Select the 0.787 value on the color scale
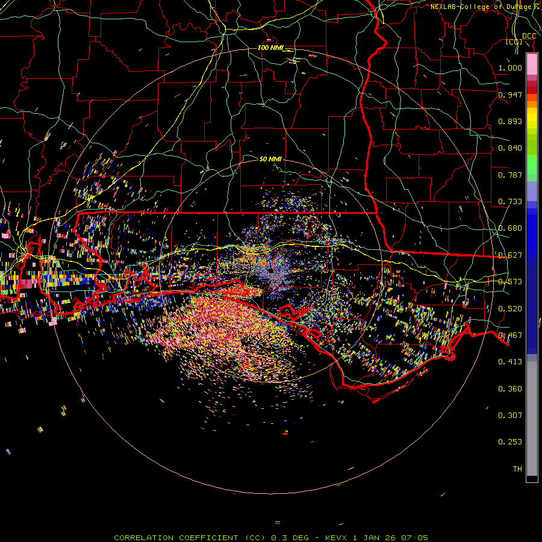 (510, 175)
